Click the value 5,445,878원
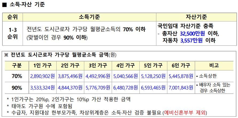Image resolution: width=238 pixels, height=118 pixels. point(181,76)
